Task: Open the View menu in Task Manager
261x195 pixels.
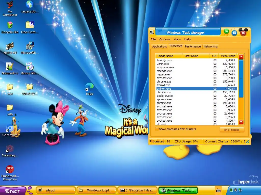Action: pyautogui.click(x=177, y=39)
